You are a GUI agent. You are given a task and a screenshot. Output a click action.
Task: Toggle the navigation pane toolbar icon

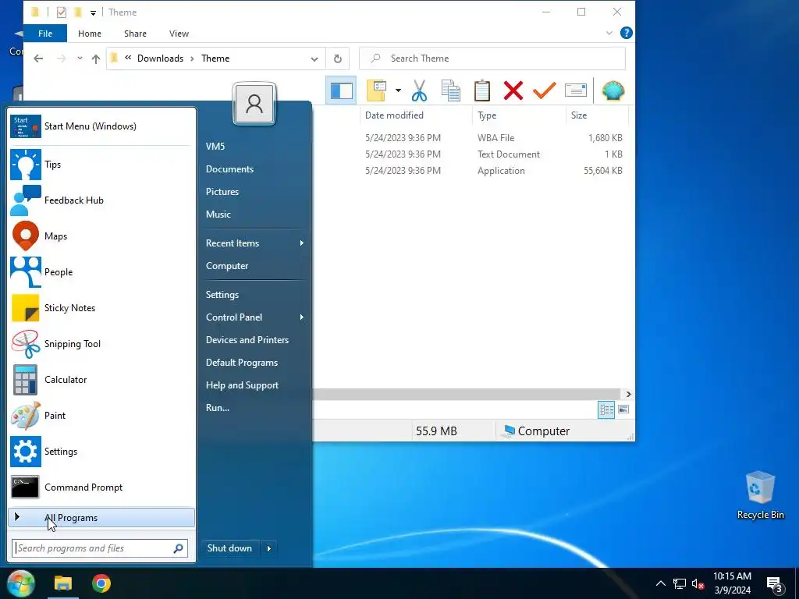(341, 90)
